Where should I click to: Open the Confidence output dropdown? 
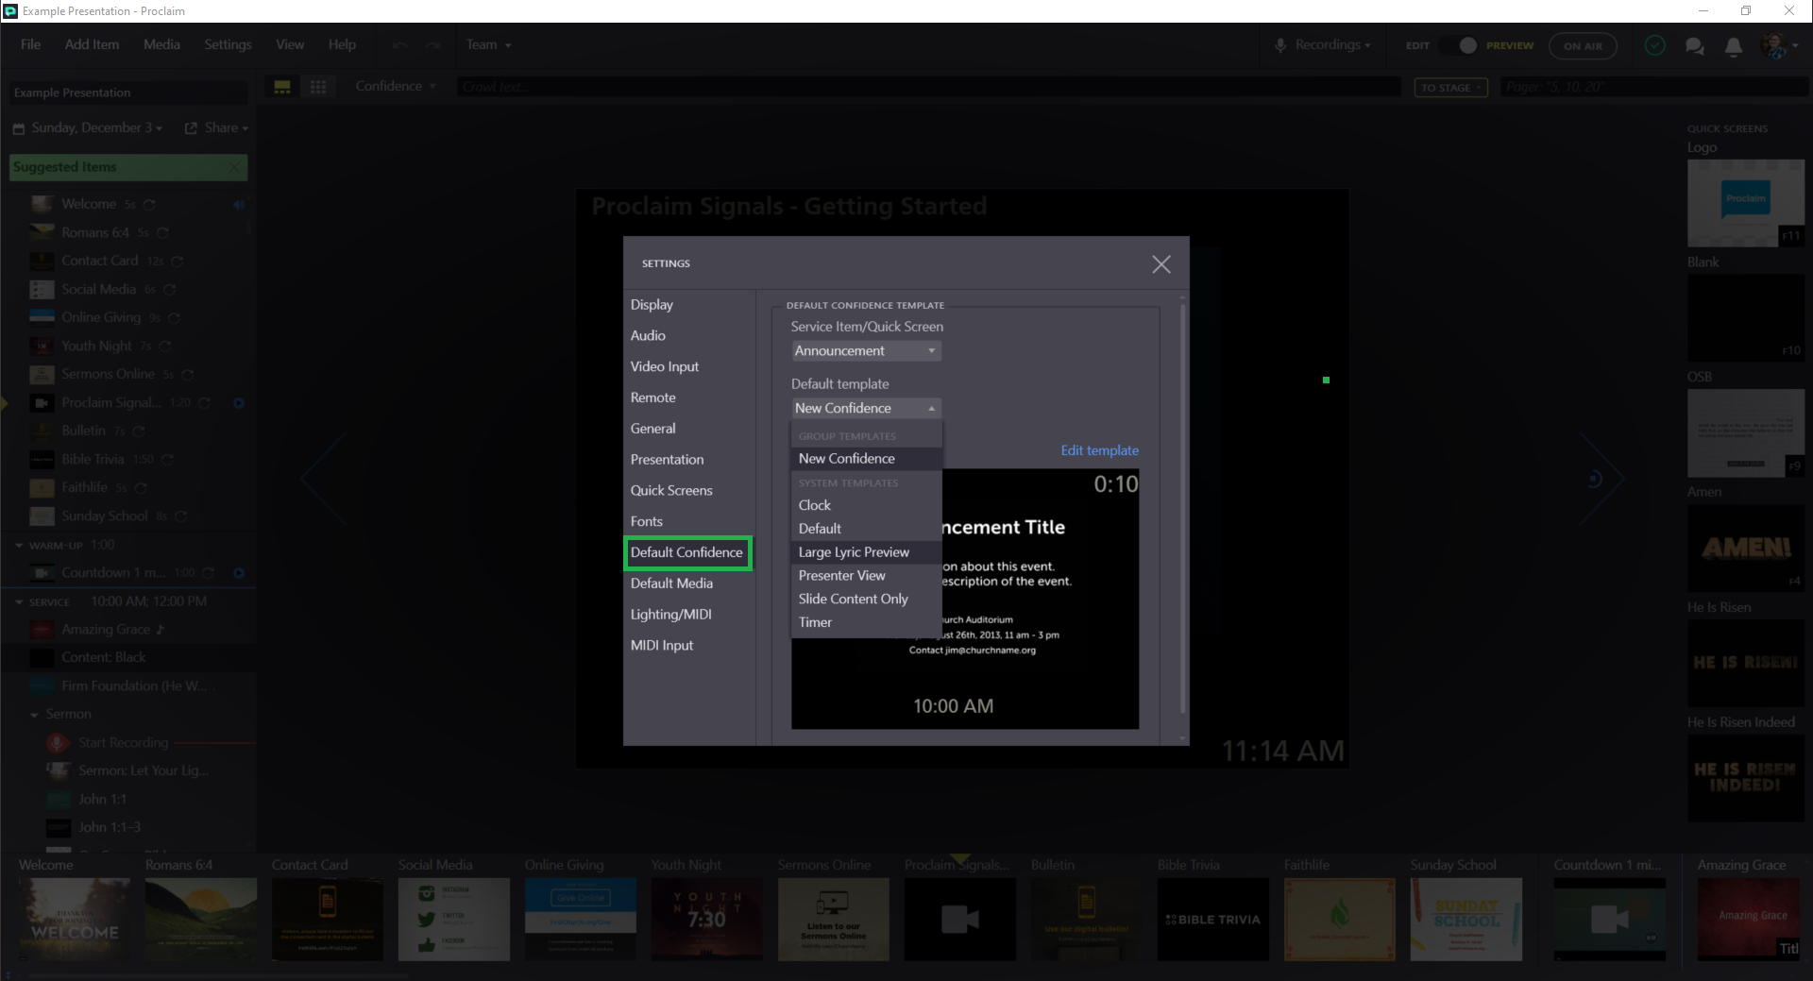395,87
